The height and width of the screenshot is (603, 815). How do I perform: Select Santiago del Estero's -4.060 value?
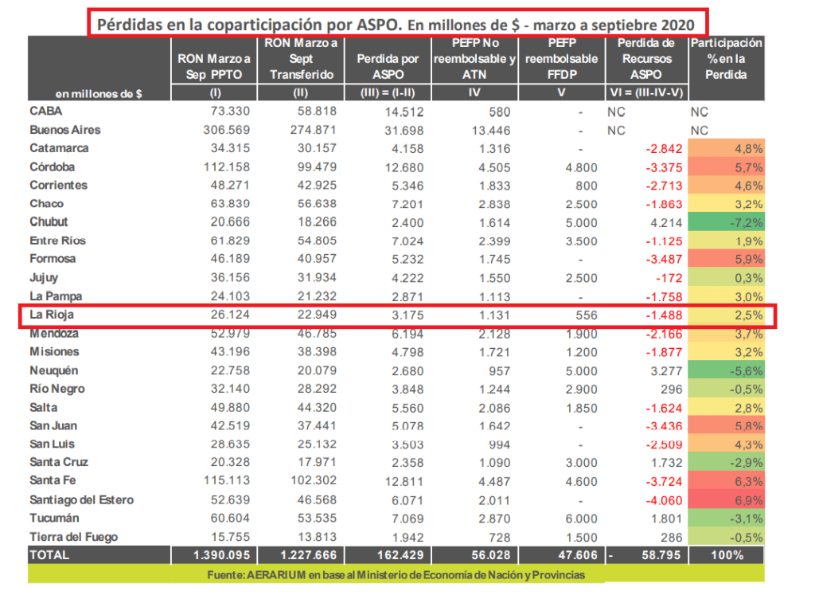point(664,500)
